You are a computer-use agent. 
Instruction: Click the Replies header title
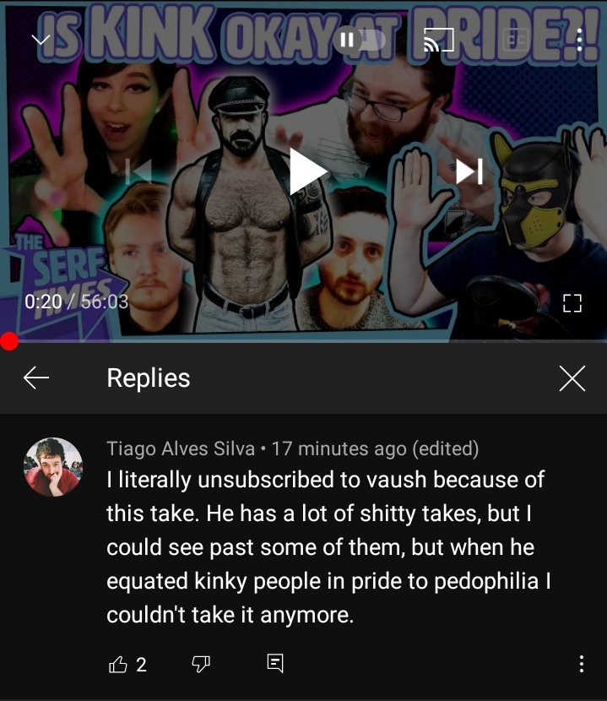point(149,378)
